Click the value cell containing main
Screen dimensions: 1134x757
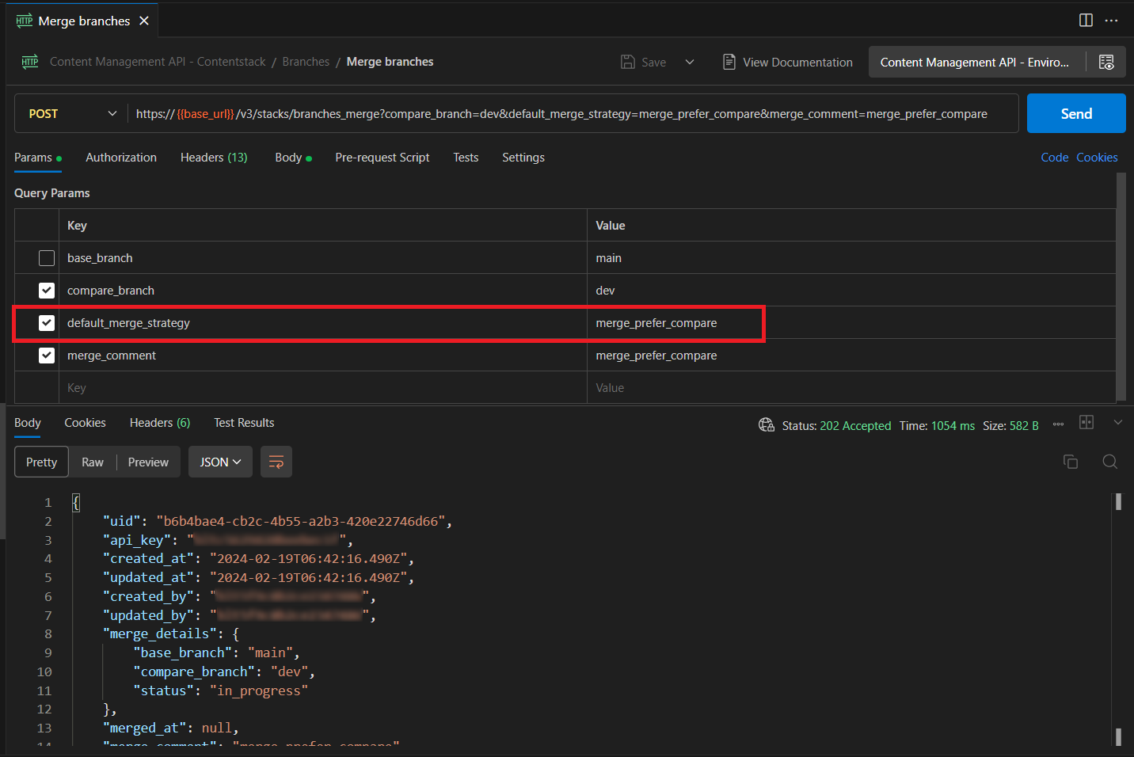(x=851, y=258)
